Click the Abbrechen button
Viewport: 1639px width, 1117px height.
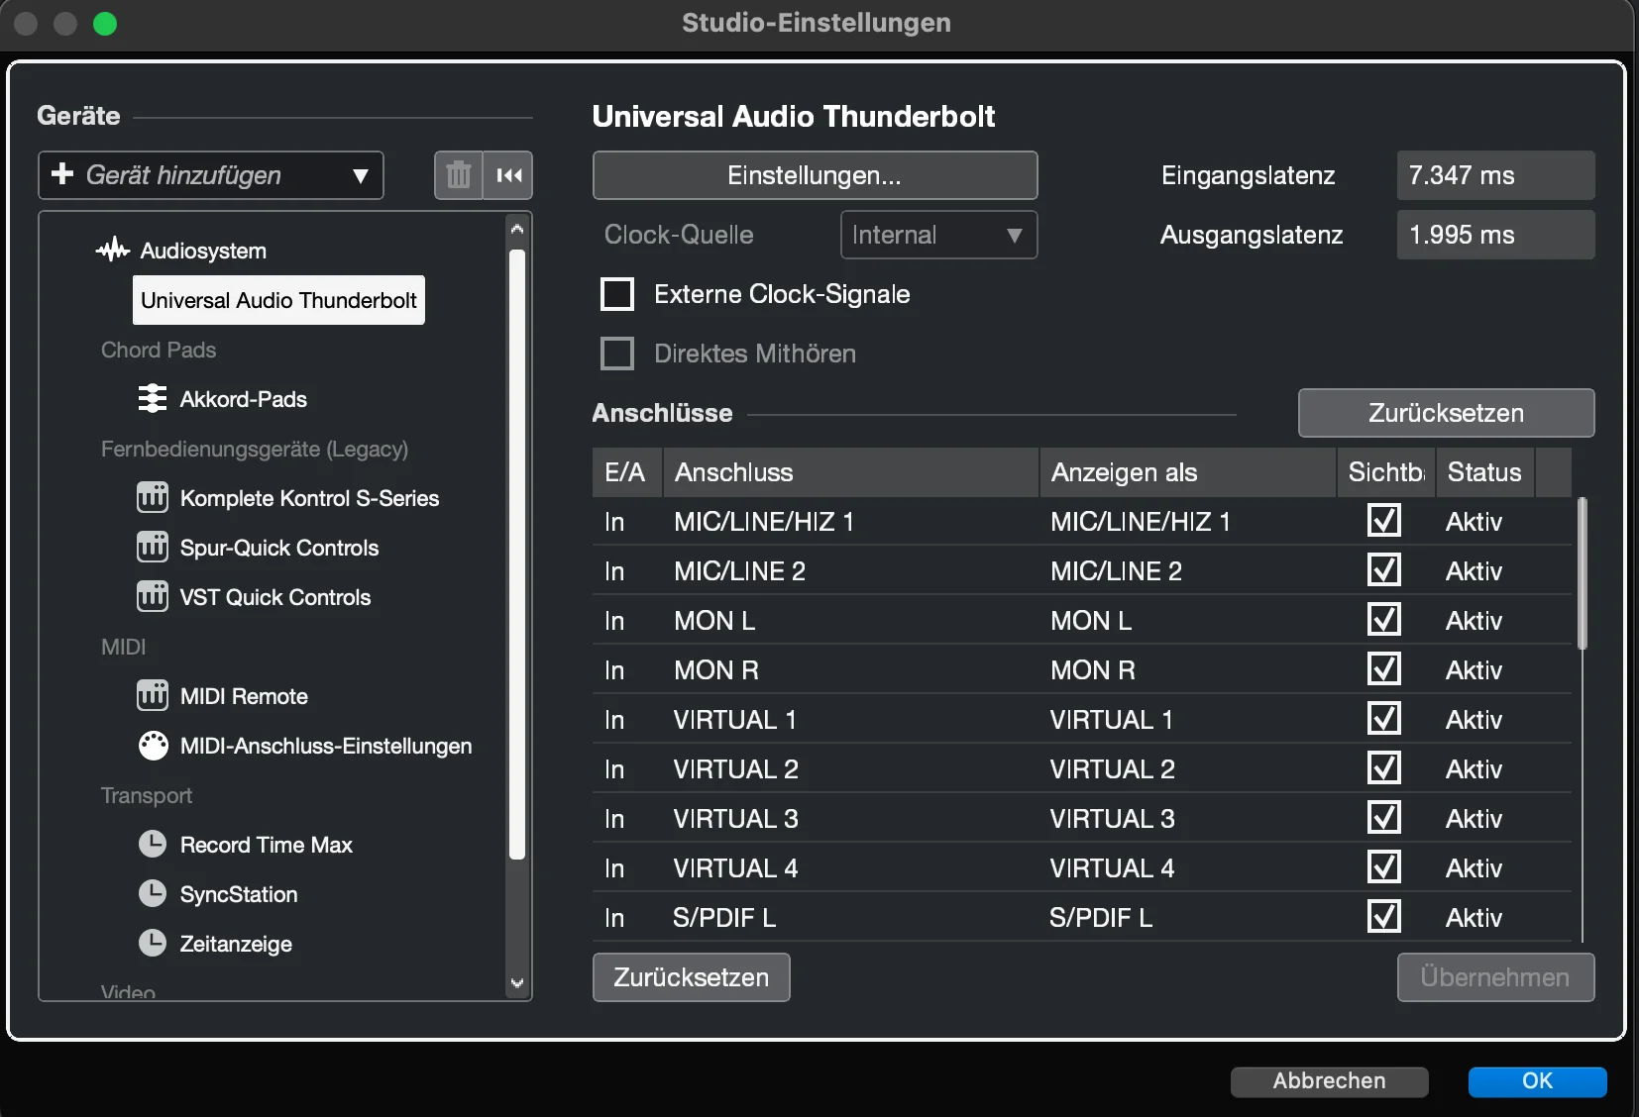[1329, 1081]
